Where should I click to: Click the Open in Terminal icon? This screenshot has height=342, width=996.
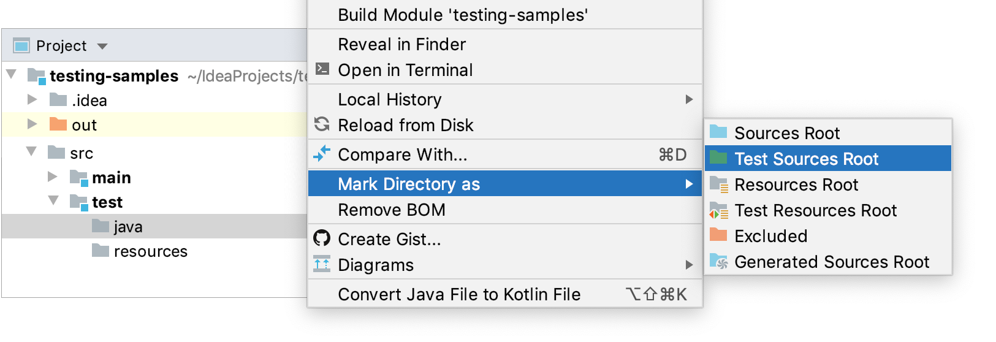pos(322,69)
